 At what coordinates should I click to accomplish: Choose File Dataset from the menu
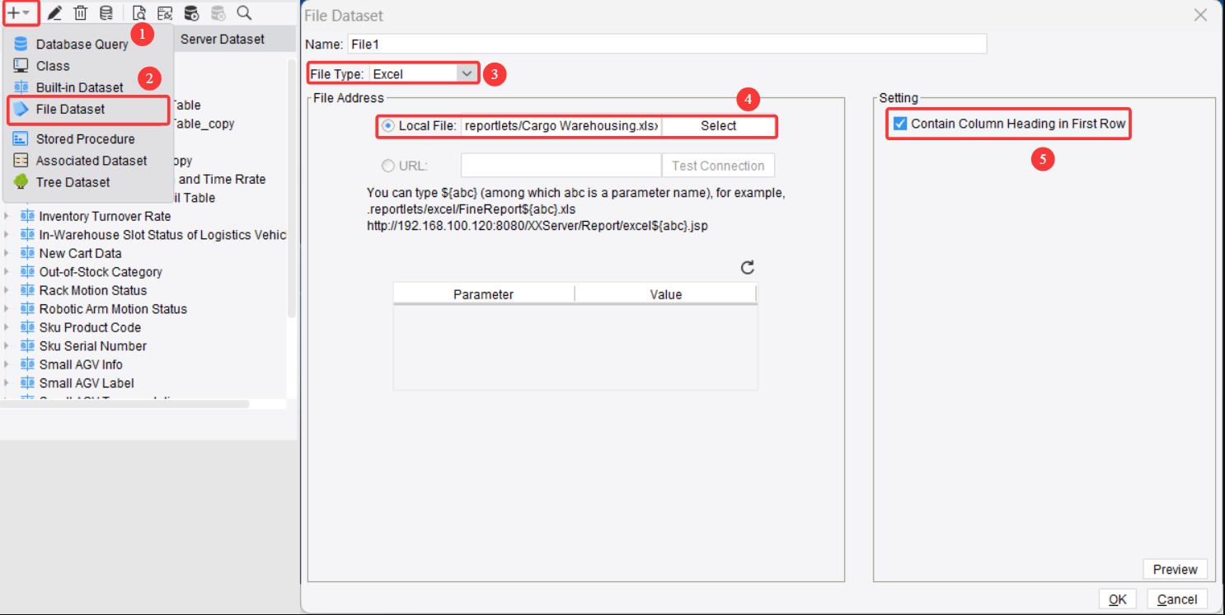(x=88, y=109)
